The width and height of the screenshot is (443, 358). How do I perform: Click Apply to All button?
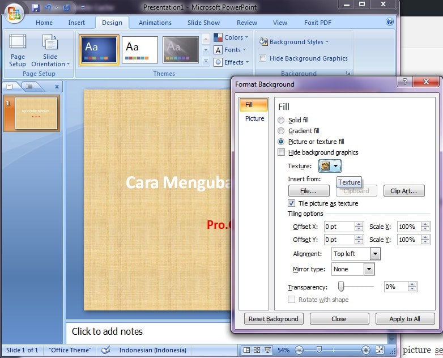pyautogui.click(x=405, y=319)
